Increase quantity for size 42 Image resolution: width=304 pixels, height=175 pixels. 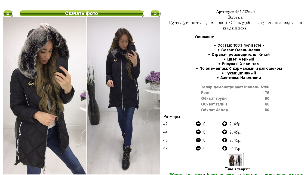click(225, 124)
